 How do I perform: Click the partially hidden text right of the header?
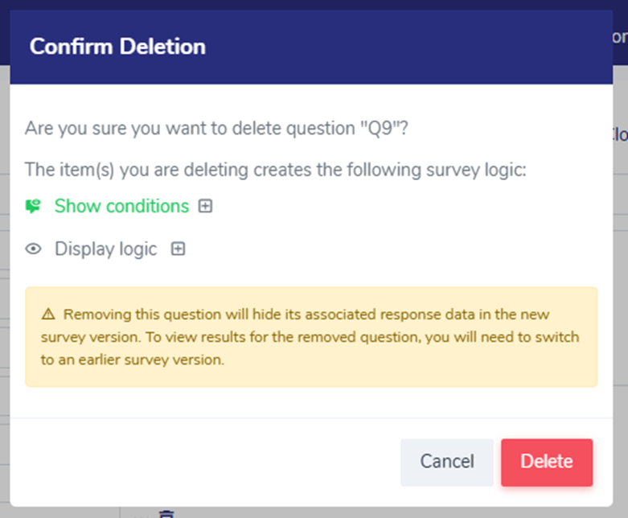(x=620, y=38)
